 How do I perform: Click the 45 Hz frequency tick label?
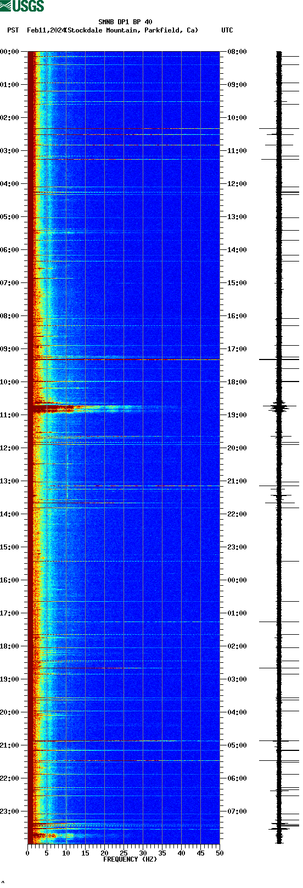tap(200, 853)
